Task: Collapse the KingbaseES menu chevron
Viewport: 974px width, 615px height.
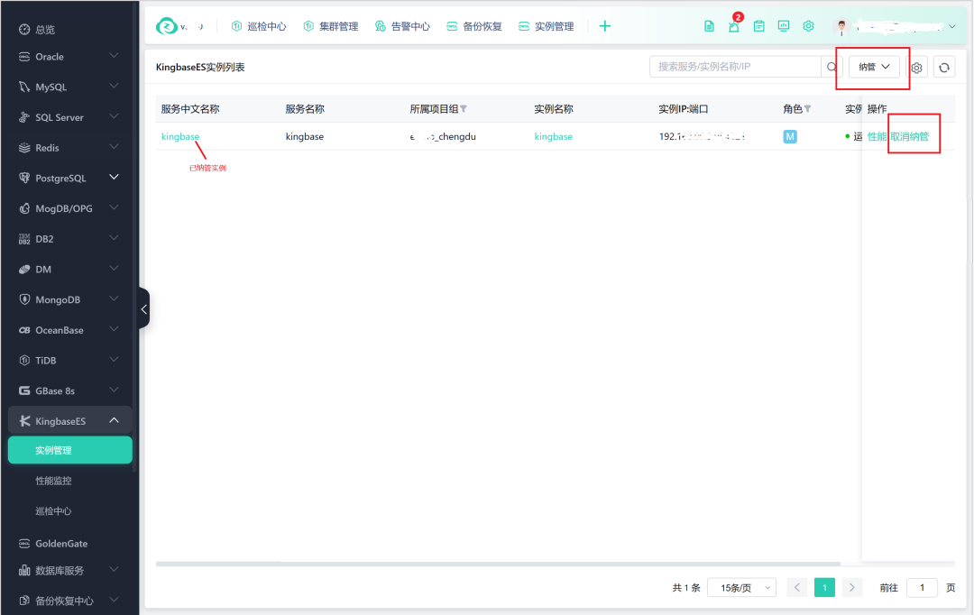Action: point(115,420)
